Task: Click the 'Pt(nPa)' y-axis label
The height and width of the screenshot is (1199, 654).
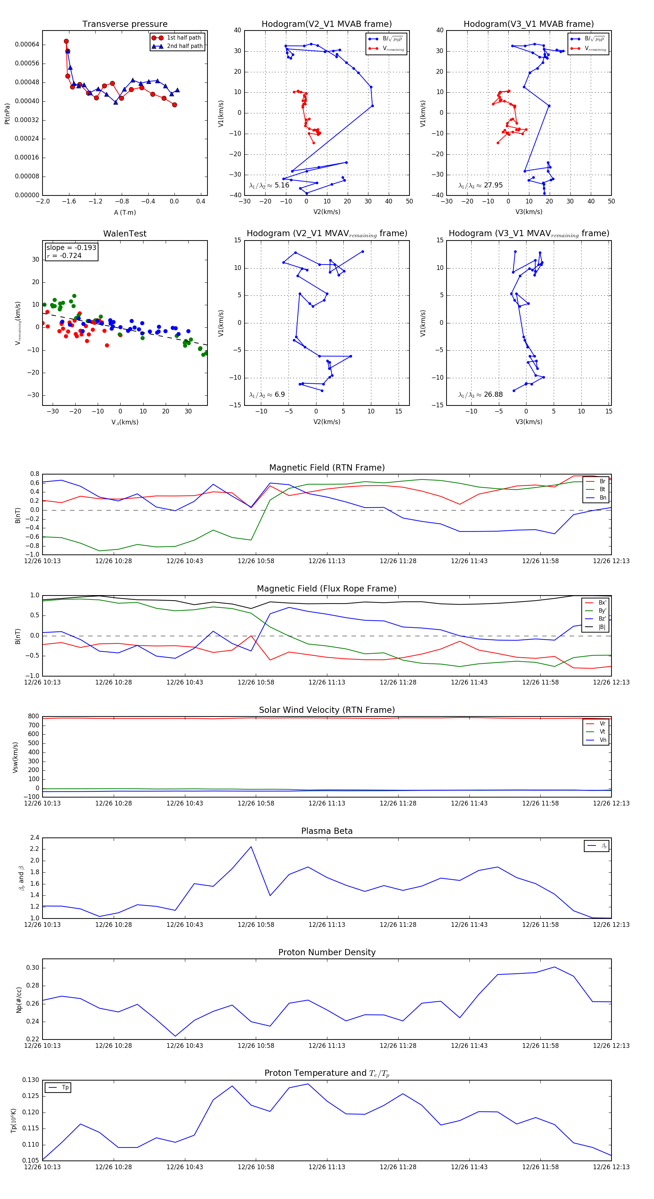Action: (7, 113)
